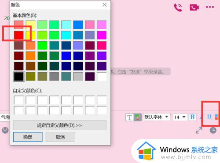Select the black color swatch
This screenshot has height=163, width=220.
19,76
